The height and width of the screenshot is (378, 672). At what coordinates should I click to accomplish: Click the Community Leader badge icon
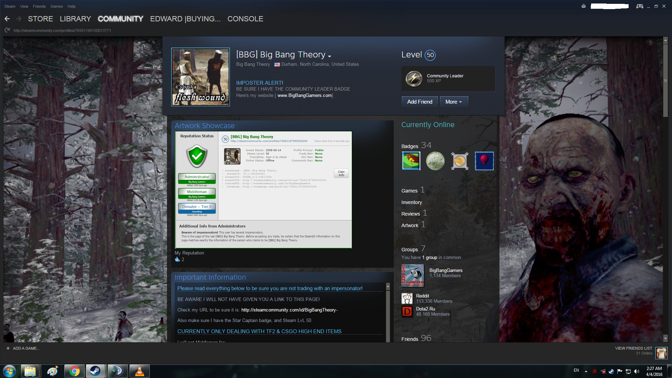tap(414, 78)
